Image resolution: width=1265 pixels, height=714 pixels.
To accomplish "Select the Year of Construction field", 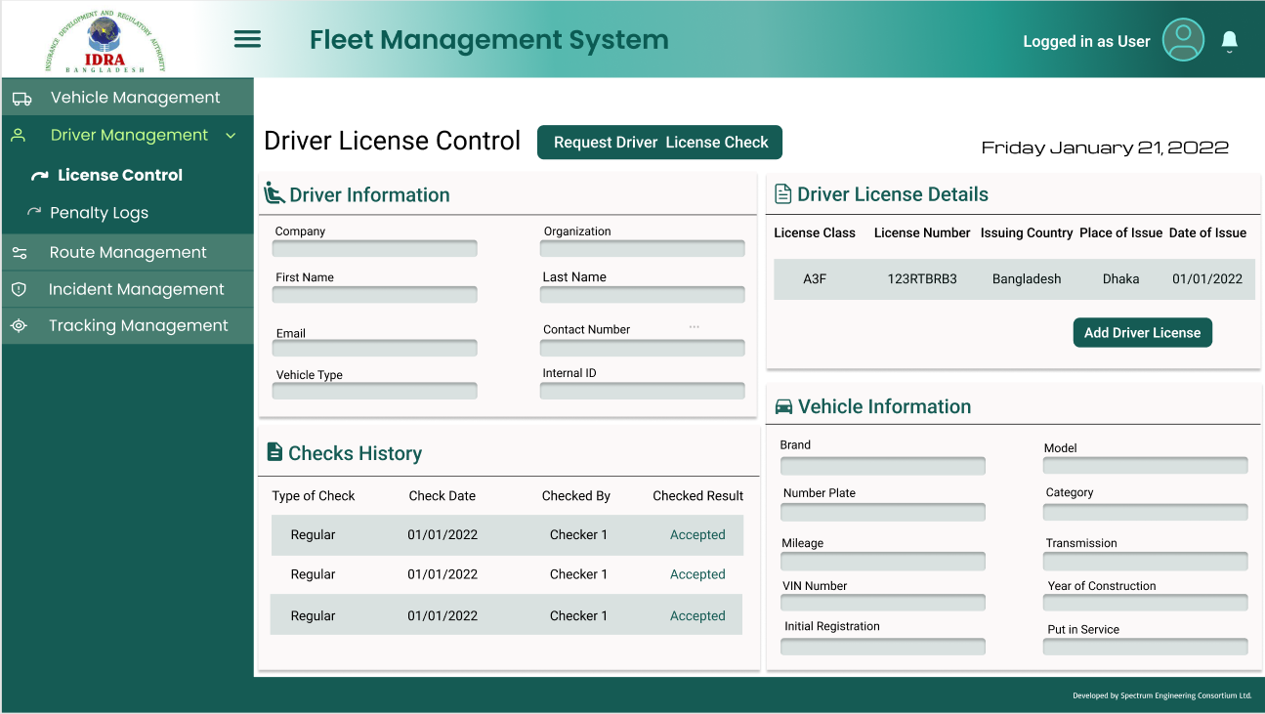I will (x=1146, y=603).
